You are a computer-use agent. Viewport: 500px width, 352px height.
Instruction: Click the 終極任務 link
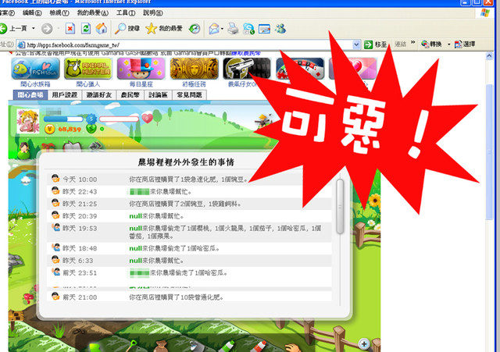pos(195,84)
